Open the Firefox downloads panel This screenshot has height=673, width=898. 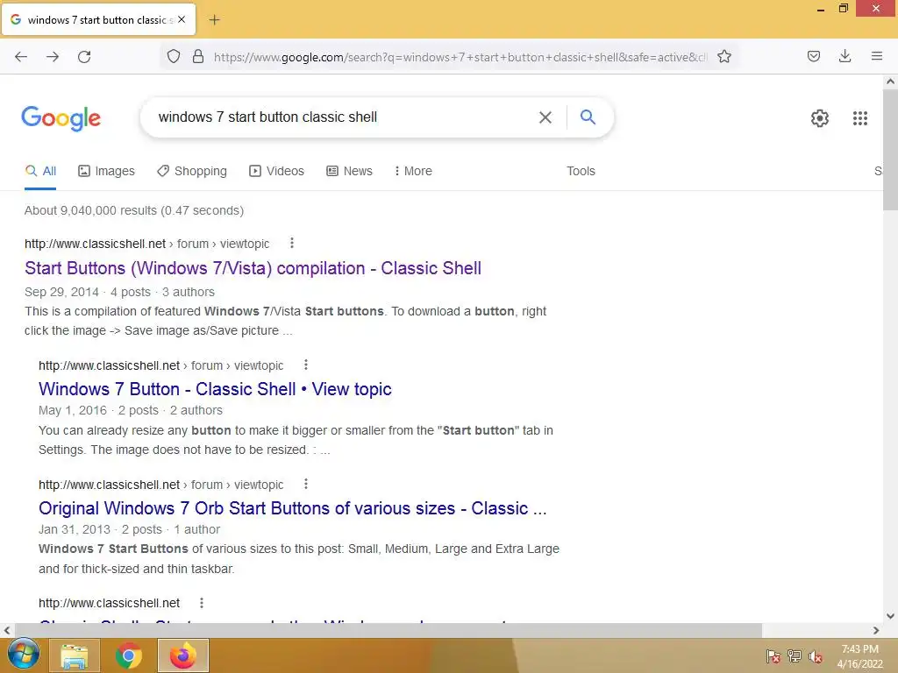(845, 56)
